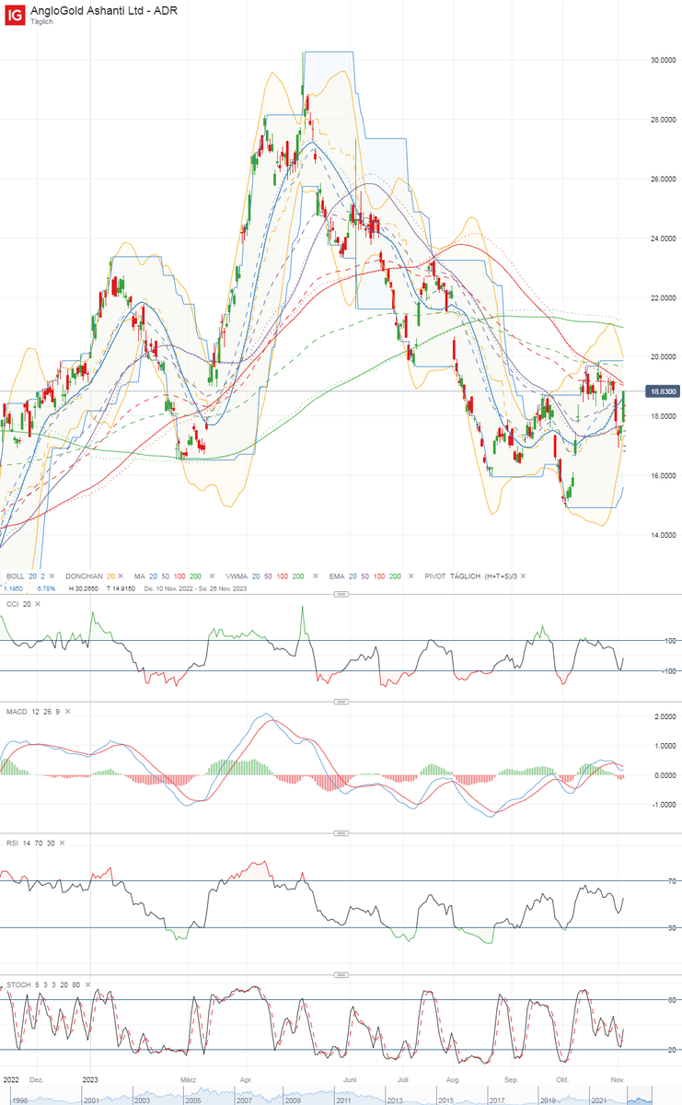Image resolution: width=682 pixels, height=1105 pixels.
Task: Jump to 2019 on overview timeline
Action: pos(549,1100)
